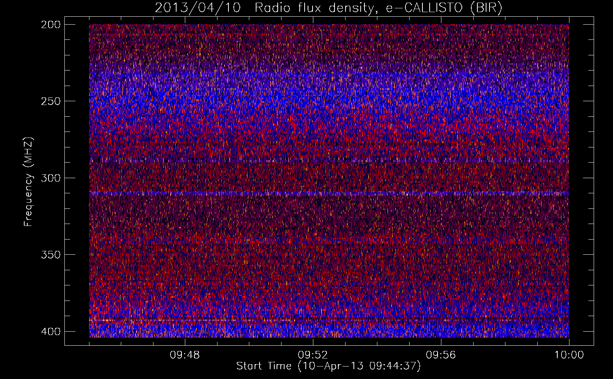
Task: Click the 200 frequency tick label
Action: (50, 25)
